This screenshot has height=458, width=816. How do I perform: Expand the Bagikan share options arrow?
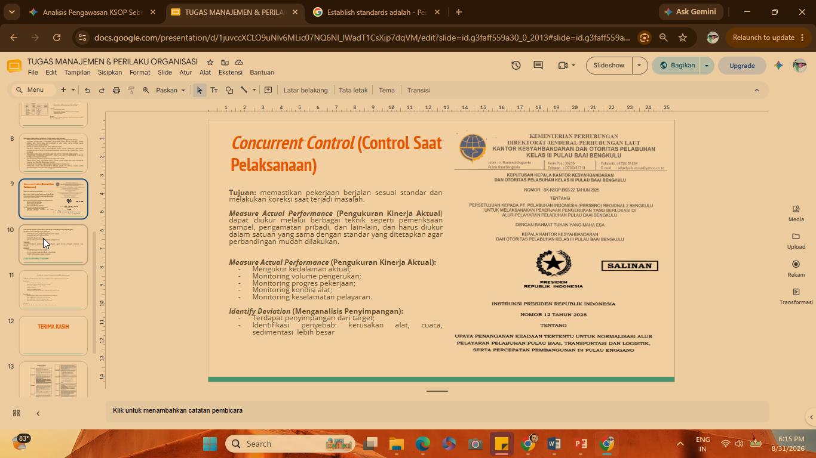coord(707,65)
